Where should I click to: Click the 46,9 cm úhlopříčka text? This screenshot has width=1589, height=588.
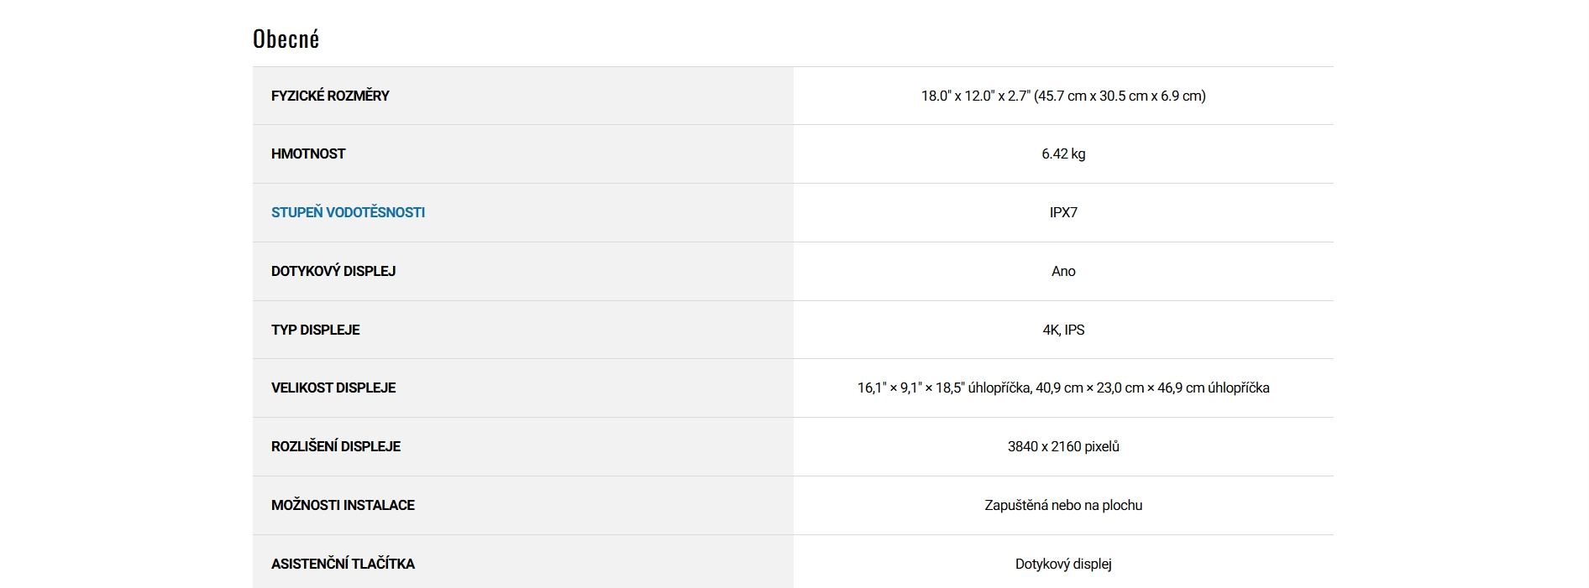pyautogui.click(x=1213, y=388)
